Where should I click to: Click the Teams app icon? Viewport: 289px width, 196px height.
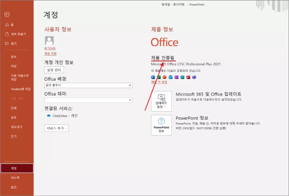tap(194, 77)
